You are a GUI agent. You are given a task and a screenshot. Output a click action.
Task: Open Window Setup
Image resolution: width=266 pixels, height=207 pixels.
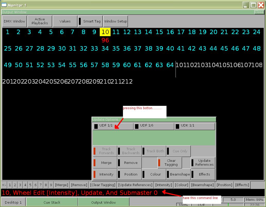pyautogui.click(x=115, y=21)
